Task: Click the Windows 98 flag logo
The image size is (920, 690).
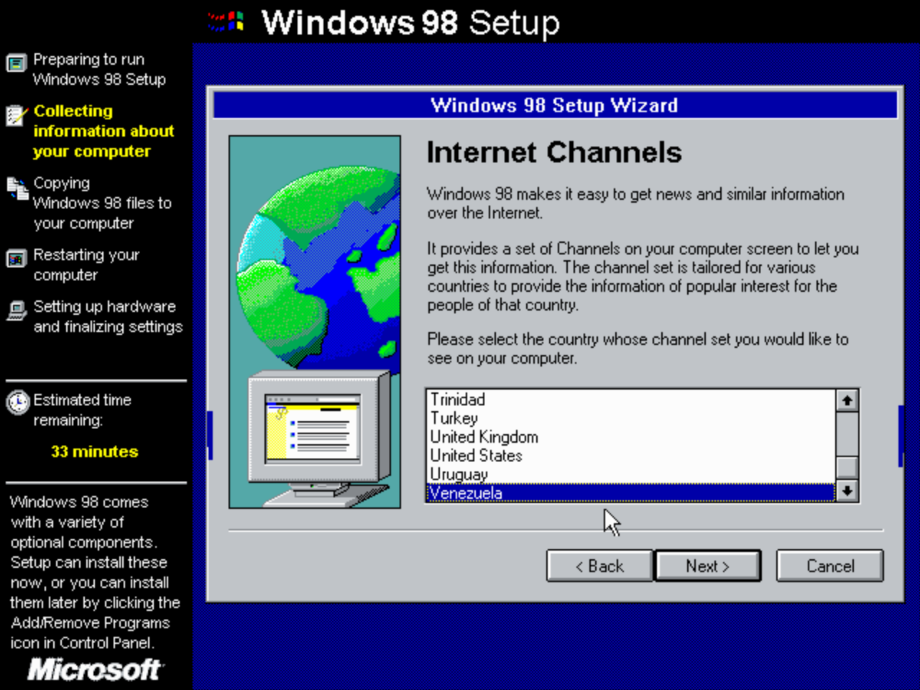Action: [226, 22]
